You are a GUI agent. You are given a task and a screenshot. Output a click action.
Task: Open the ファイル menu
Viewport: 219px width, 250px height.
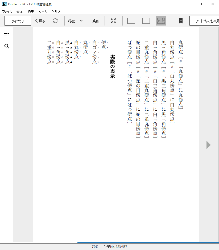(7, 11)
